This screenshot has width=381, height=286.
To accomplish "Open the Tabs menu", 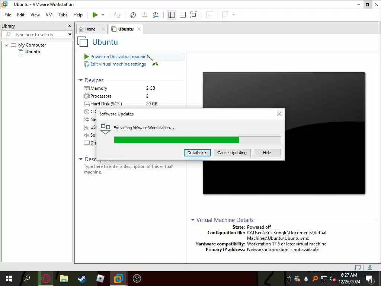I will click(x=63, y=15).
